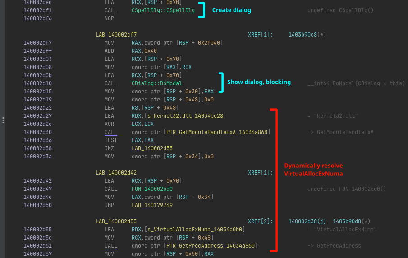
Task: Follow PTR_GetModuleHandleExA_14034a868 pointer
Action: [217, 132]
